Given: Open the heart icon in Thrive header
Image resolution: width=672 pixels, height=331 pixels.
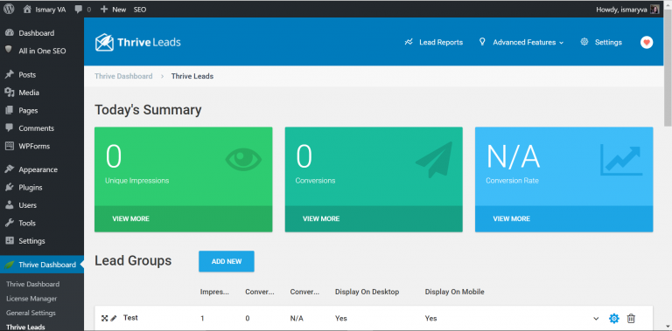Looking at the screenshot, I should click(x=647, y=42).
